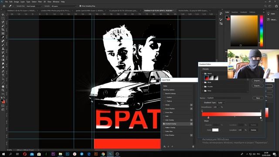Select the Rectangular Marquee tool
Image resolution: width=279 pixels, height=157 pixels.
(3, 18)
